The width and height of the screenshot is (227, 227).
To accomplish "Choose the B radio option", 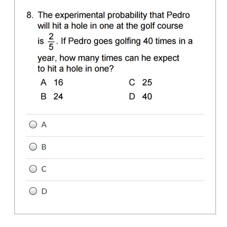I will click(33, 147).
